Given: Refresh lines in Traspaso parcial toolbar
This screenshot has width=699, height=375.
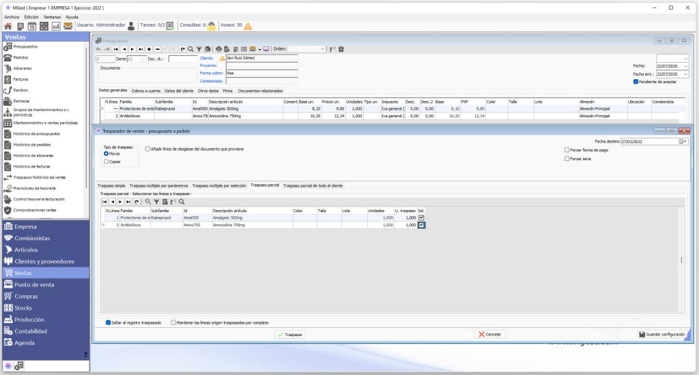Looking at the screenshot, I should pyautogui.click(x=137, y=202).
